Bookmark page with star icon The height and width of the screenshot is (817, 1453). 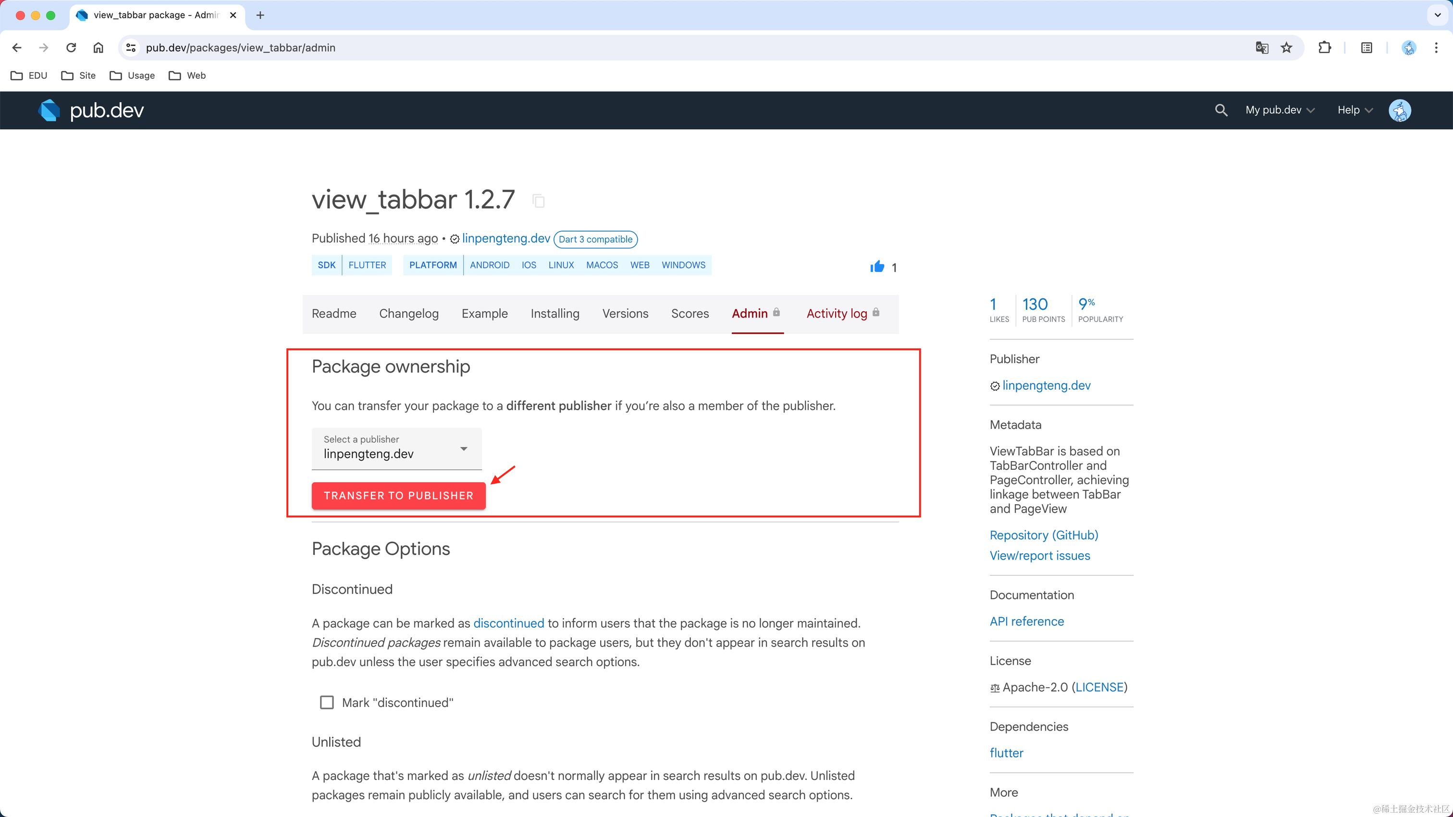(x=1286, y=48)
